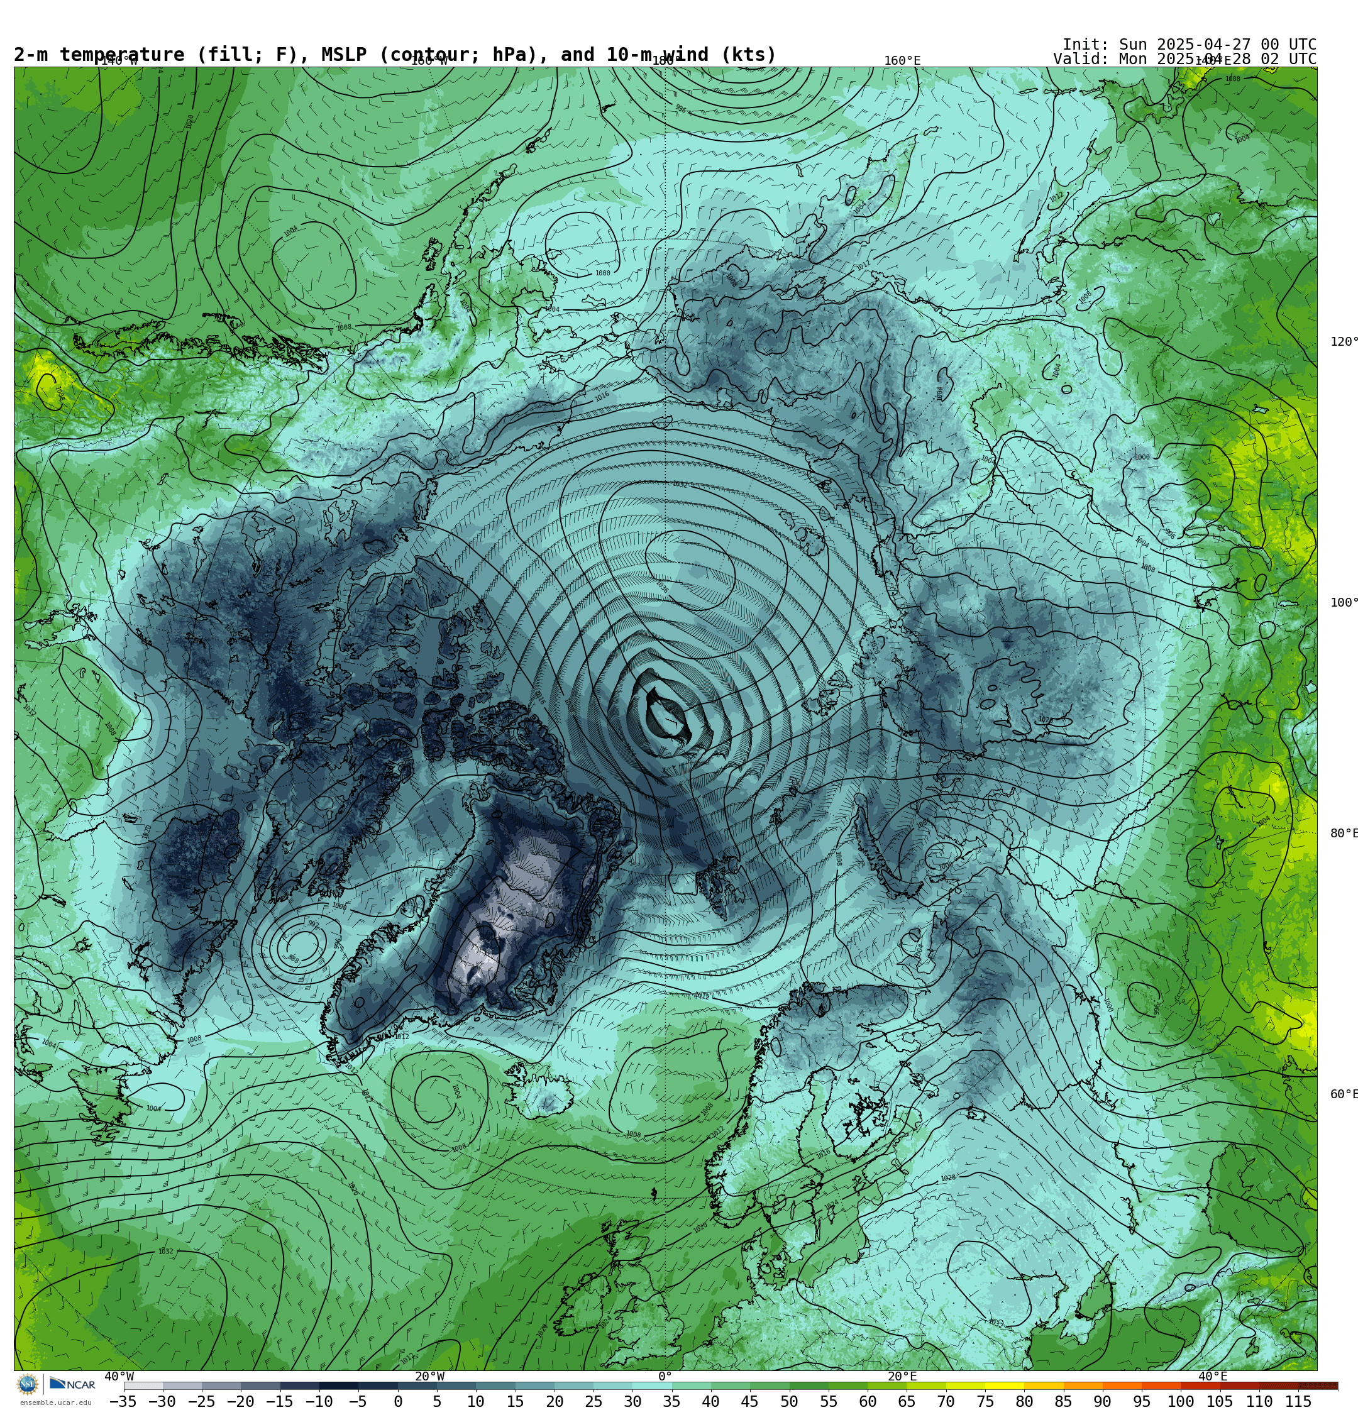This screenshot has height=1410, width=1358.
Task: Click the 110 colorbar label
Action: coord(1259,1401)
